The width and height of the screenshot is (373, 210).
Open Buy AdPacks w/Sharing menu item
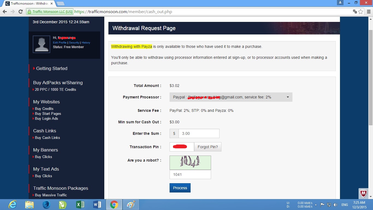(58, 83)
